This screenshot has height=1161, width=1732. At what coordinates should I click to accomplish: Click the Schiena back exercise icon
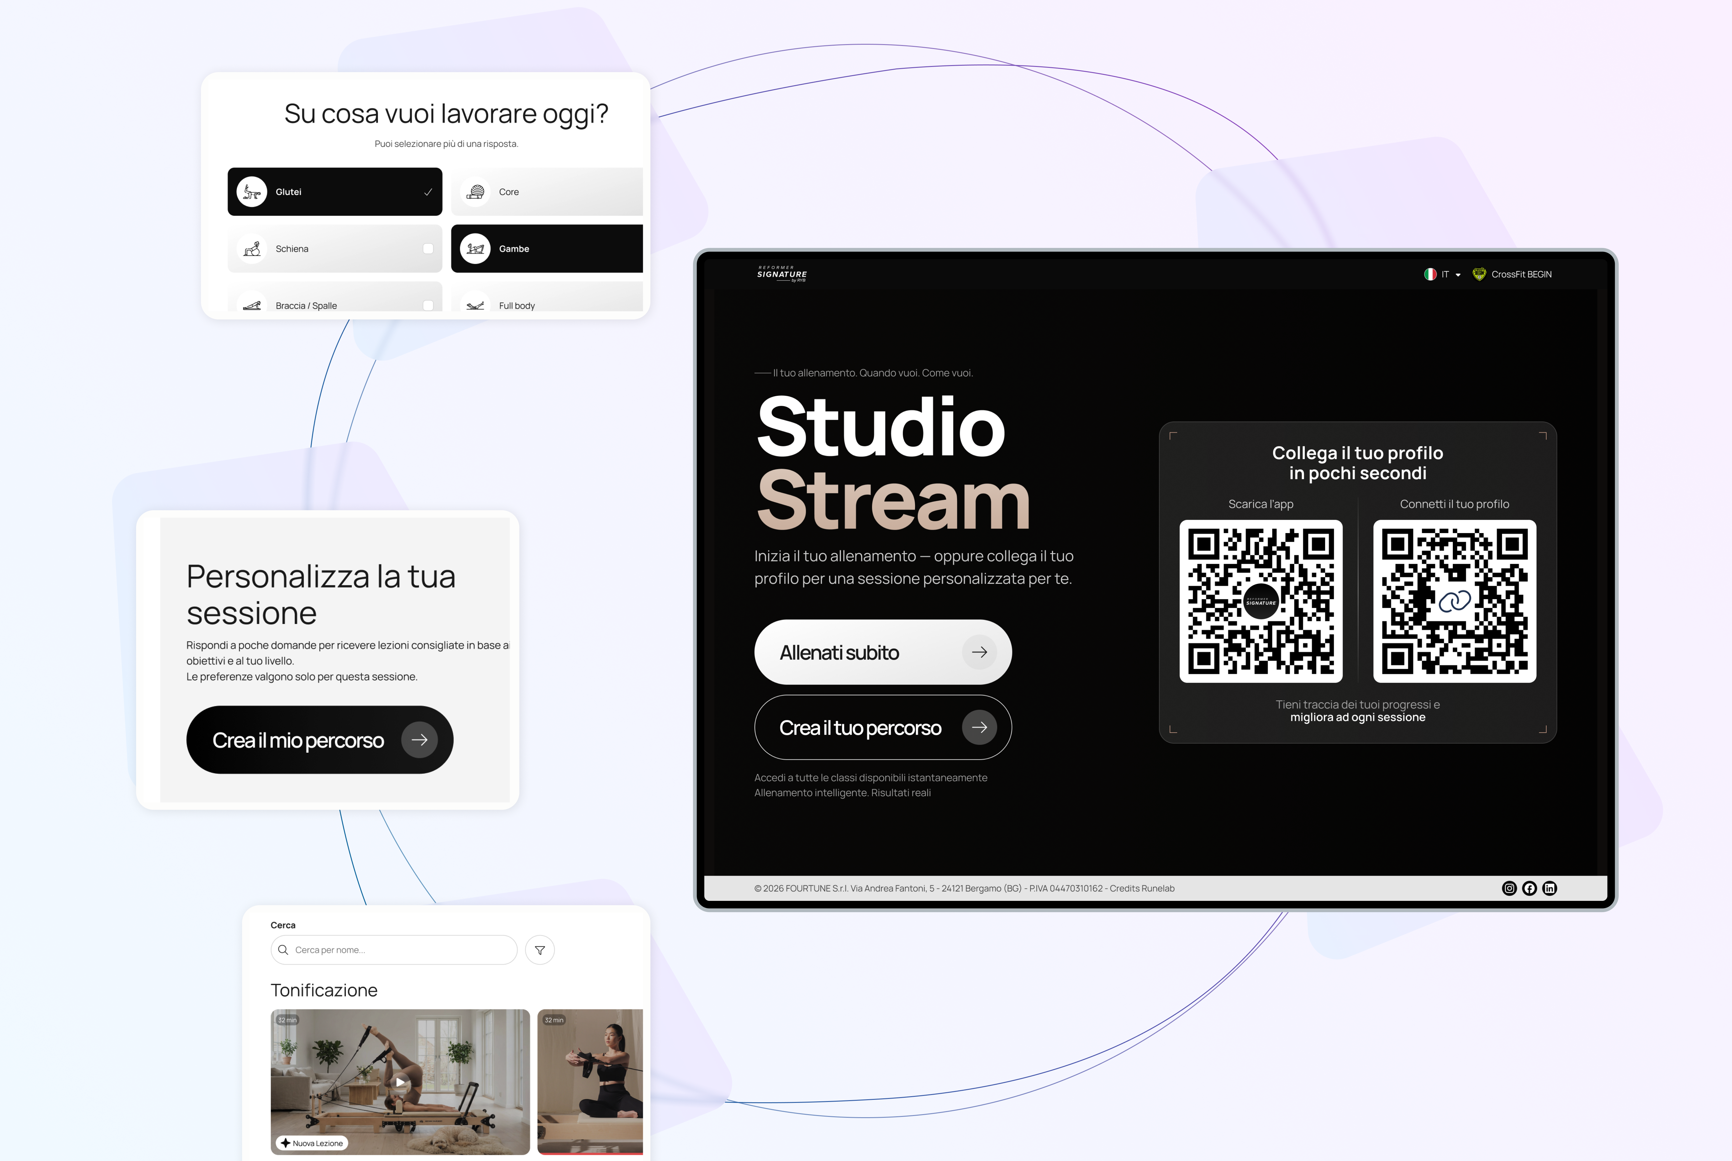pyautogui.click(x=252, y=249)
